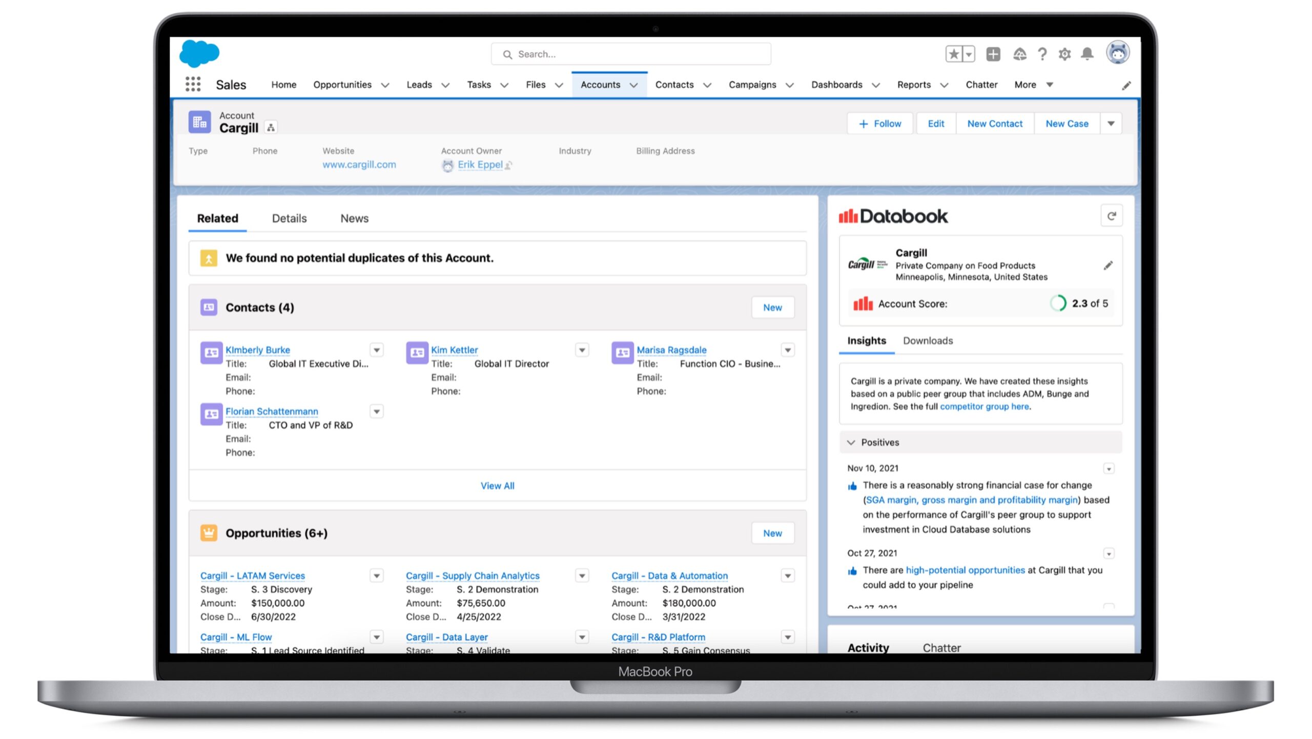Click the pencil icon to edit navigation bar
The height and width of the screenshot is (739, 1312).
coord(1126,86)
